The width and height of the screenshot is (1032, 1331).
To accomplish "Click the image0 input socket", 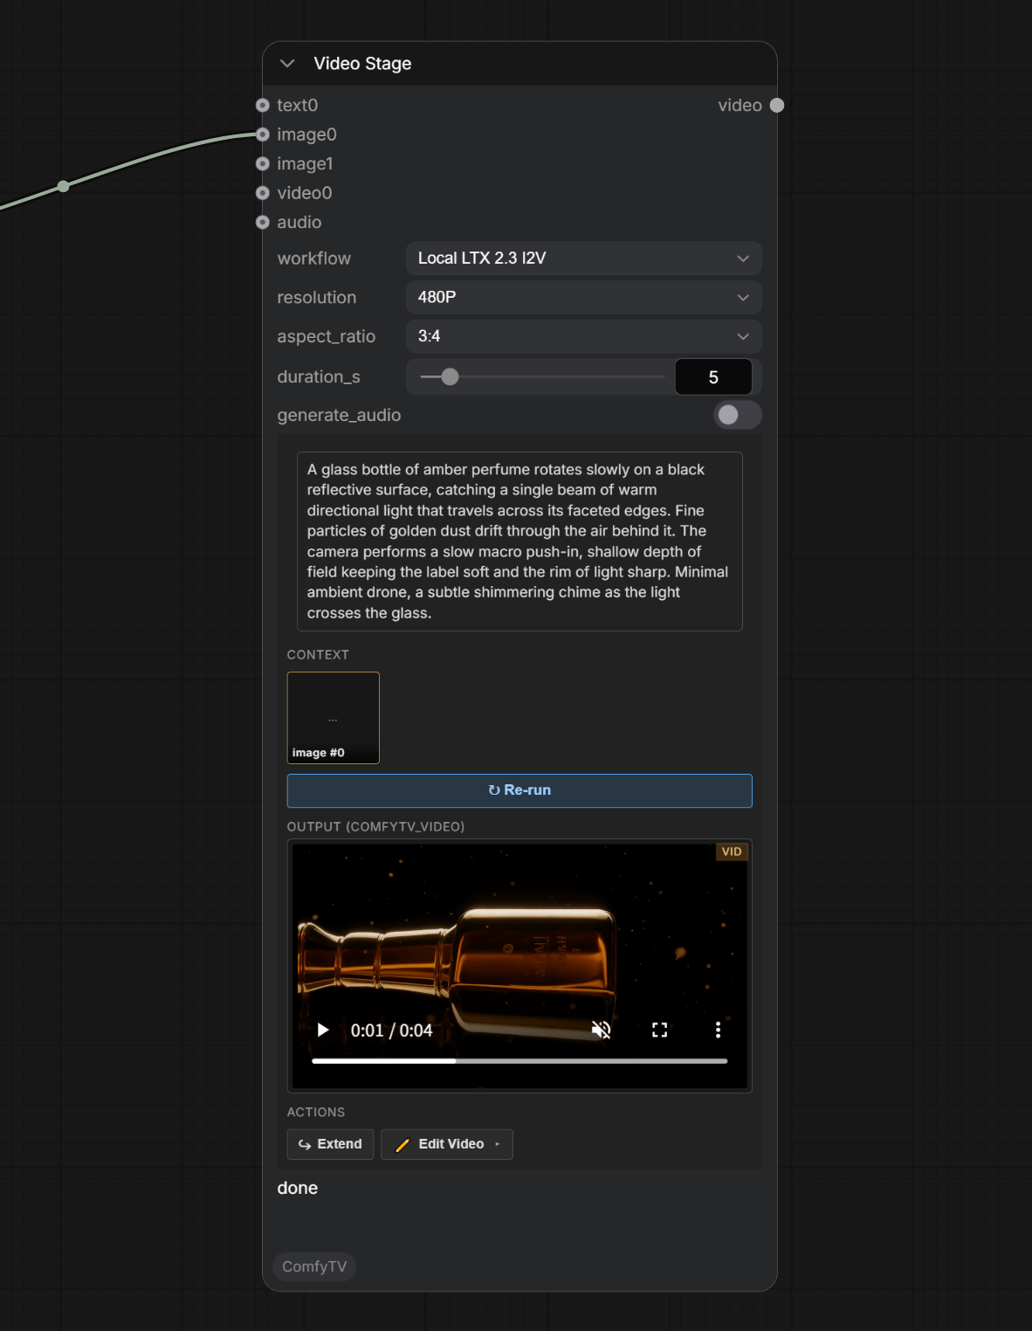I will pos(262,134).
